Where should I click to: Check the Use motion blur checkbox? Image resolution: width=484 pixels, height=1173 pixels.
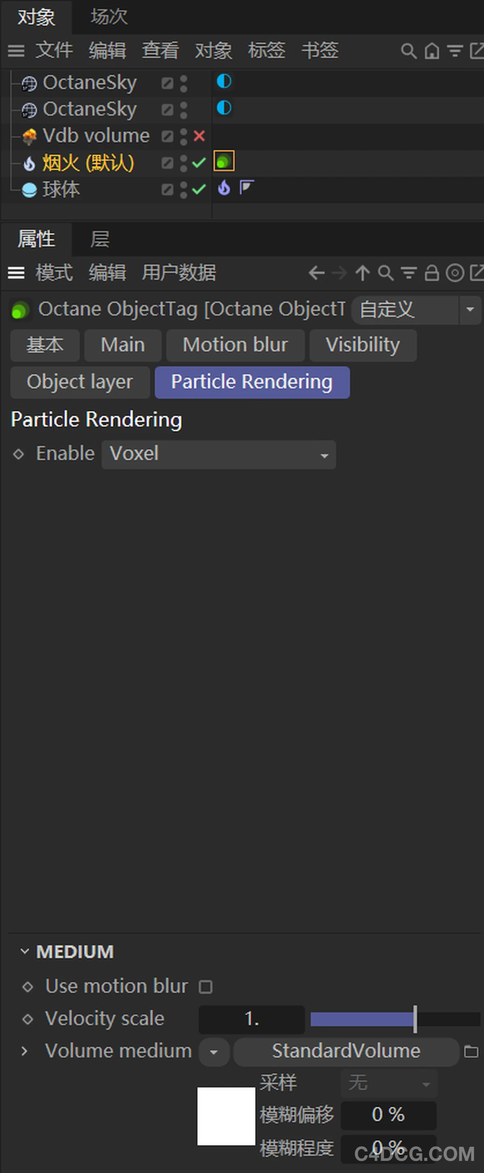[205, 986]
